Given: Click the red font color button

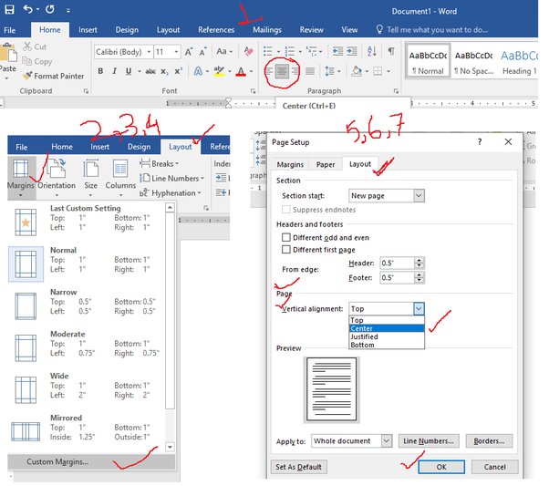Looking at the screenshot, I should (241, 71).
